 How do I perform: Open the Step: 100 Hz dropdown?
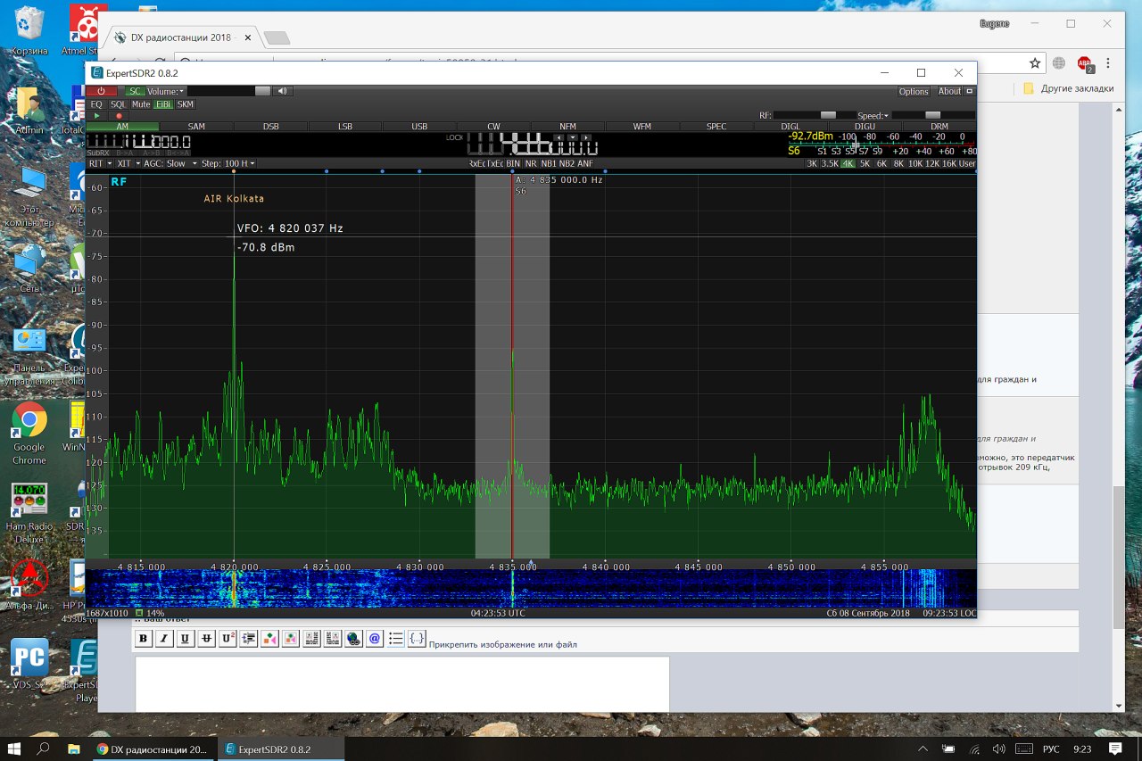pyautogui.click(x=228, y=164)
